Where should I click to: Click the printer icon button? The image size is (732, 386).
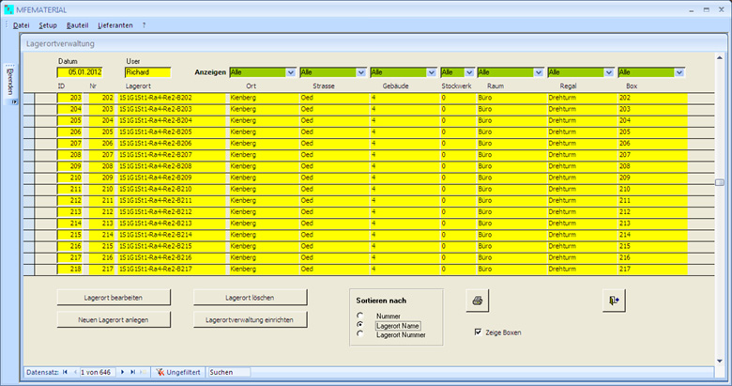[478, 301]
